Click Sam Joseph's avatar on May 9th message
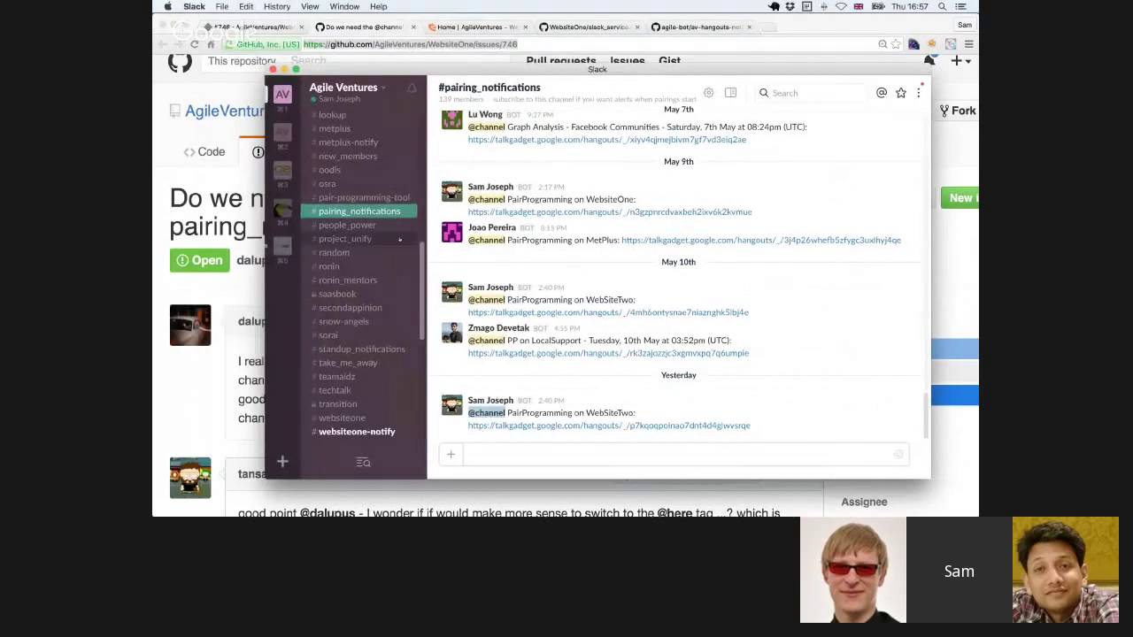Image resolution: width=1133 pixels, height=637 pixels. click(452, 192)
